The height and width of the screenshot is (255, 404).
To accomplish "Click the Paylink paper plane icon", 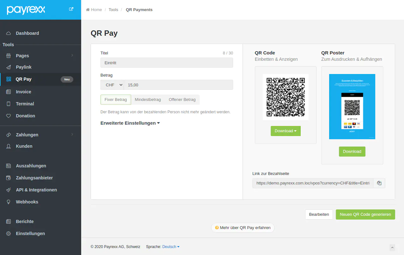I will click(x=9, y=67).
